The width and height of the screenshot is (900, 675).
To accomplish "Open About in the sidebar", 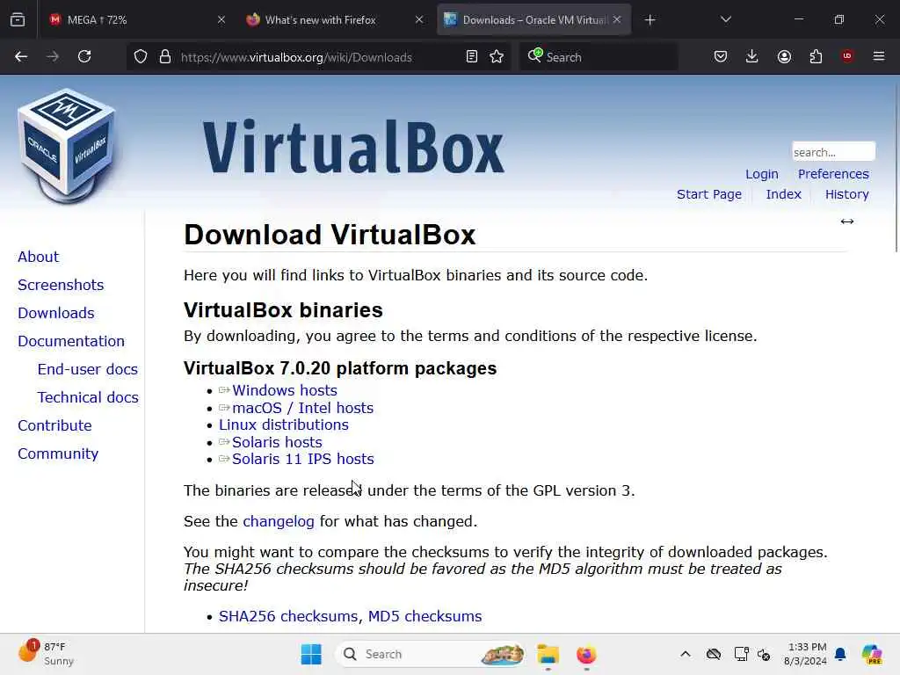I will tap(38, 257).
